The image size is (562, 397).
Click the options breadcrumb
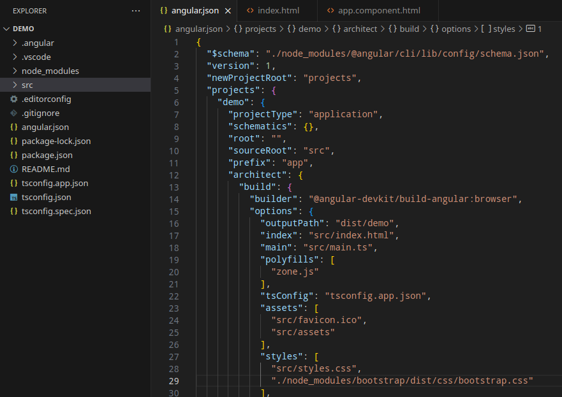tap(456, 29)
